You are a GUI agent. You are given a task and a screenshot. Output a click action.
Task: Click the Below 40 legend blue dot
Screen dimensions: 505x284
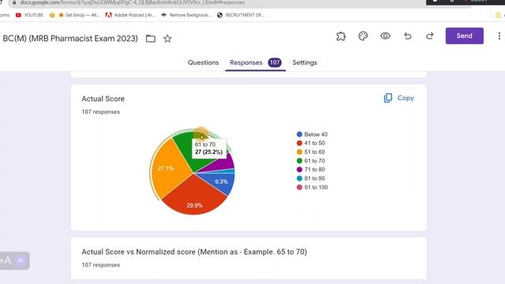299,134
